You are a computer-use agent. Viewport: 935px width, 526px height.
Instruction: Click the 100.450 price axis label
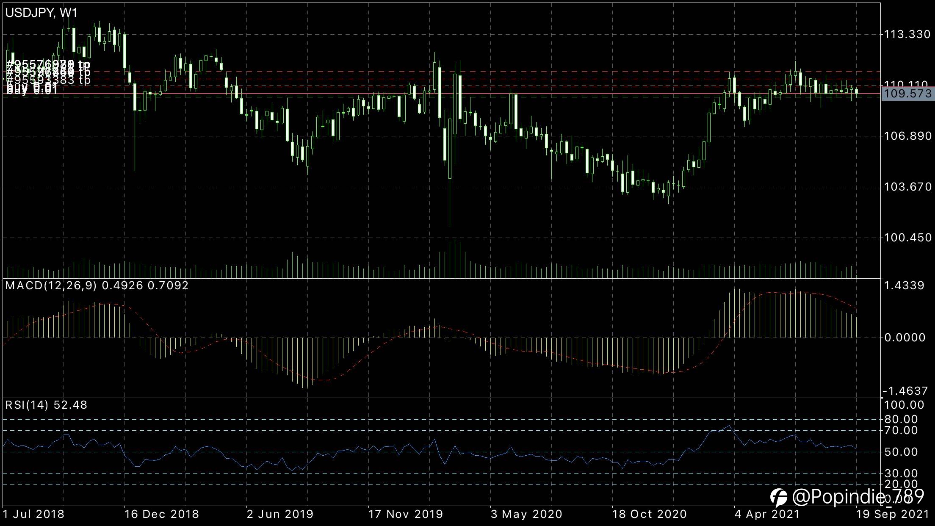[908, 238]
